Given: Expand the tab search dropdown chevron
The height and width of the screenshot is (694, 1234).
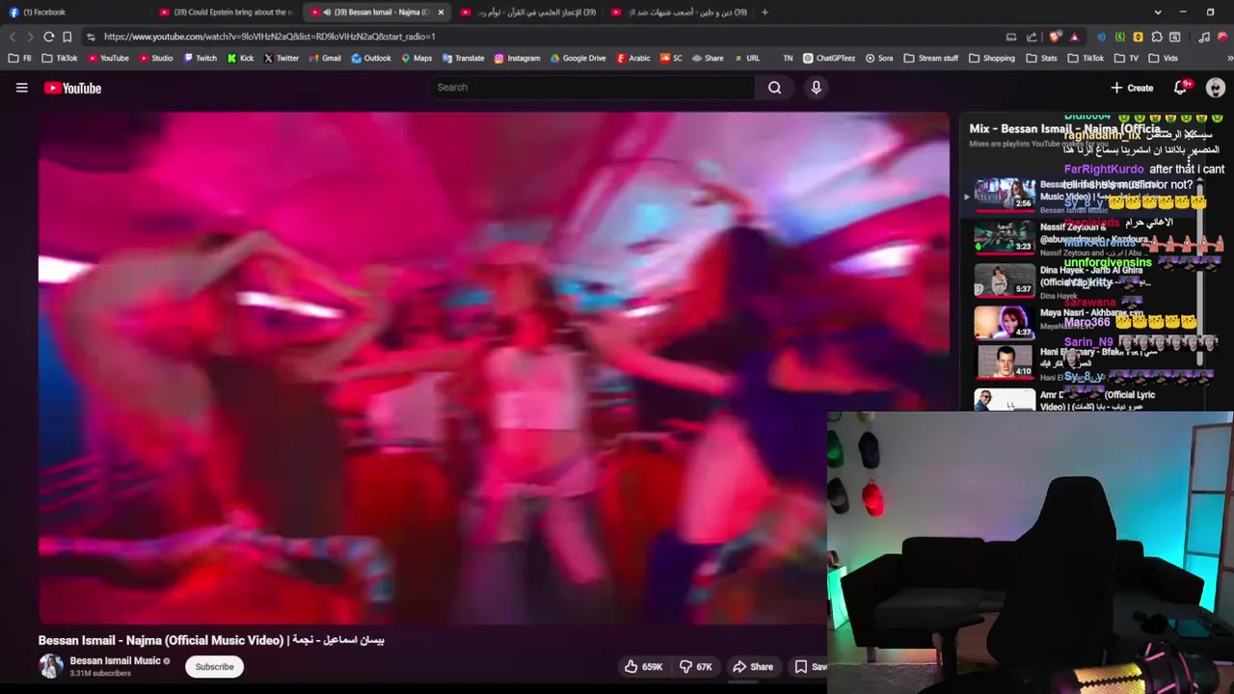Looking at the screenshot, I should [x=1158, y=13].
